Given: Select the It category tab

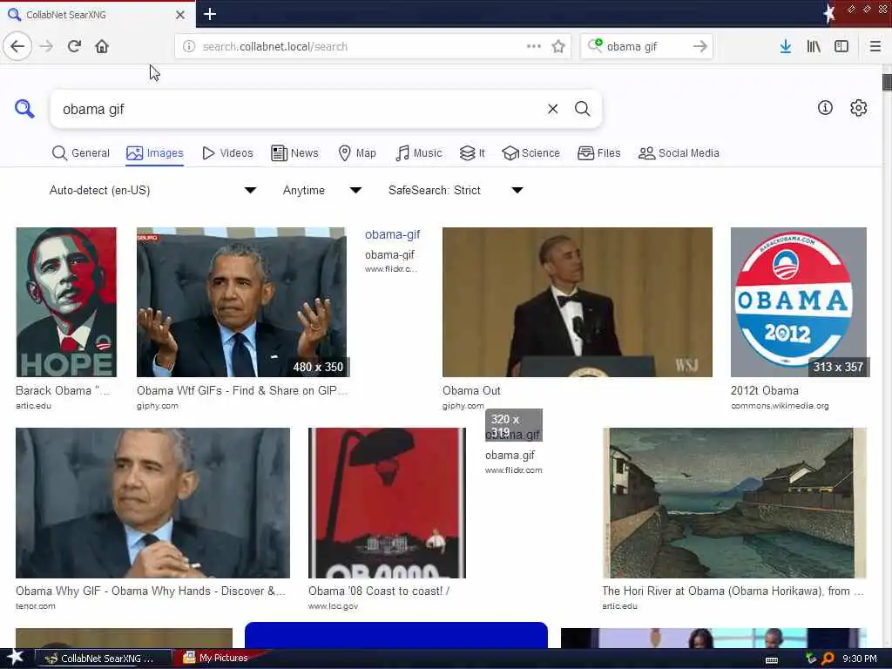Looking at the screenshot, I should [472, 153].
